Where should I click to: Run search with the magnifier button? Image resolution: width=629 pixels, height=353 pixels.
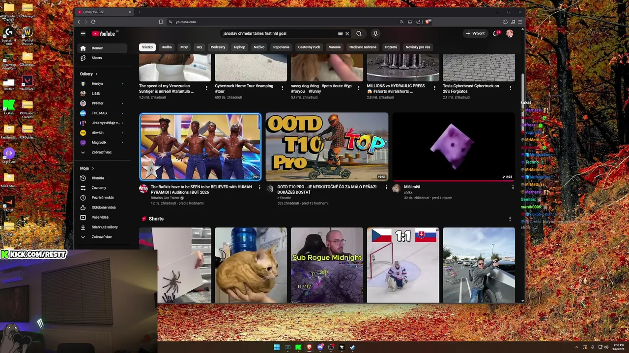pyautogui.click(x=359, y=33)
